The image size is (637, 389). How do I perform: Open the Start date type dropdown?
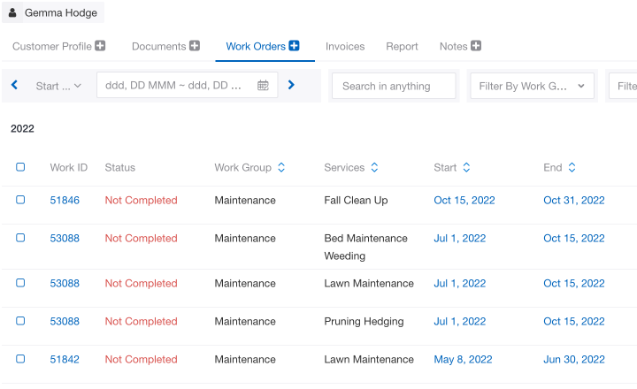58,86
